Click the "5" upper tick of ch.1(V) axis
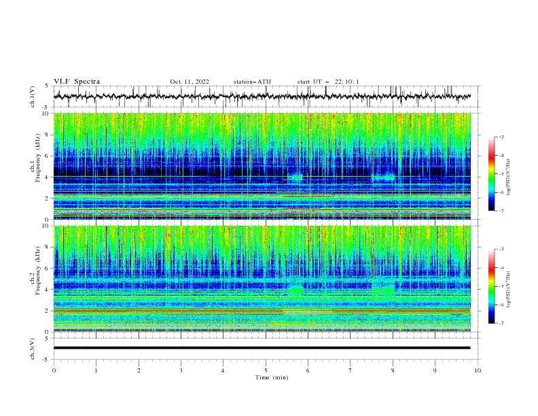Screen dimensions: 538x416 48,86
